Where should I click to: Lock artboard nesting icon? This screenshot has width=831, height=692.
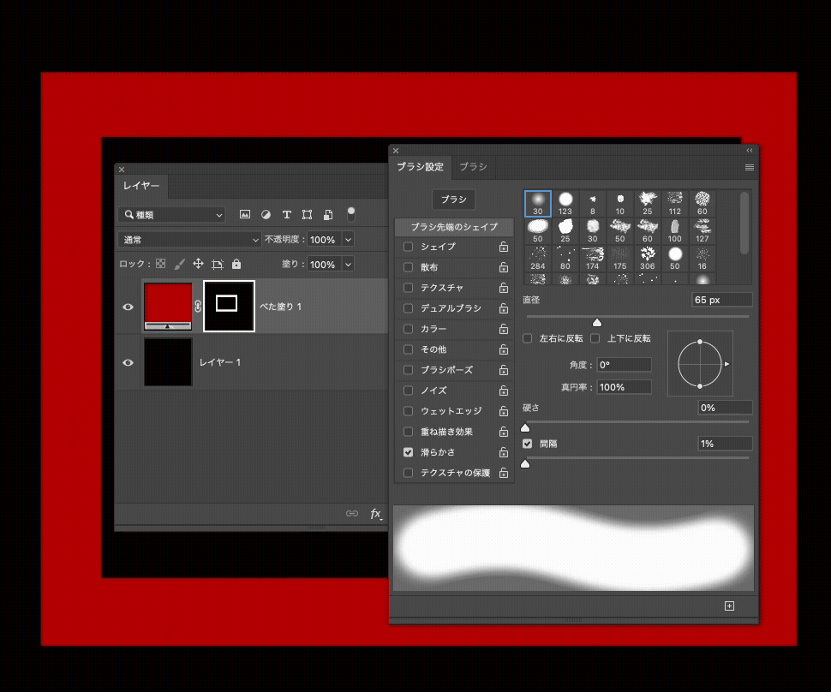[x=218, y=264]
